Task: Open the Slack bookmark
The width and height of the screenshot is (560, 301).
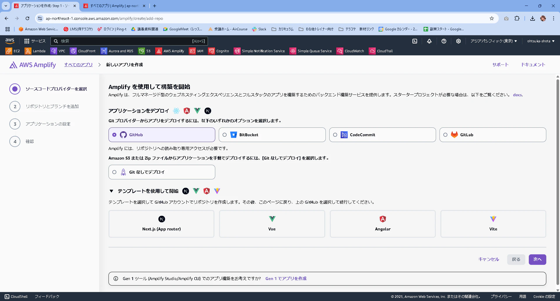Action: pyautogui.click(x=259, y=29)
